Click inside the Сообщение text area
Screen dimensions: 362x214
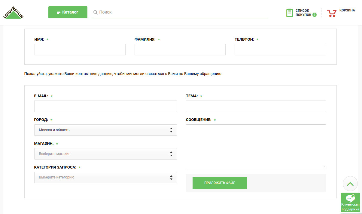[256, 147]
